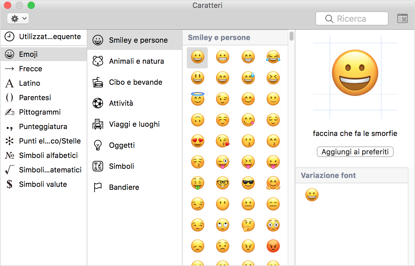Select the heart eyes emoji

197,141
